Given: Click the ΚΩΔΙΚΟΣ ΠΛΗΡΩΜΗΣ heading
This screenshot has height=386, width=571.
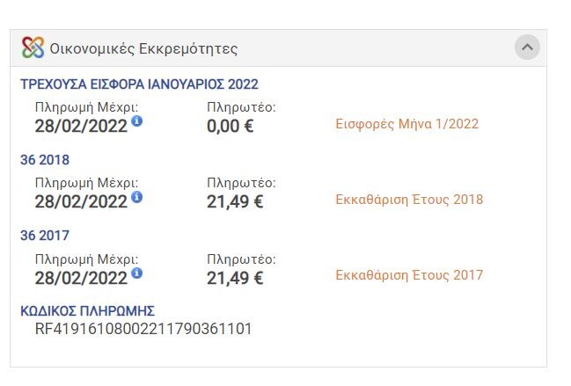Looking at the screenshot, I should [87, 311].
